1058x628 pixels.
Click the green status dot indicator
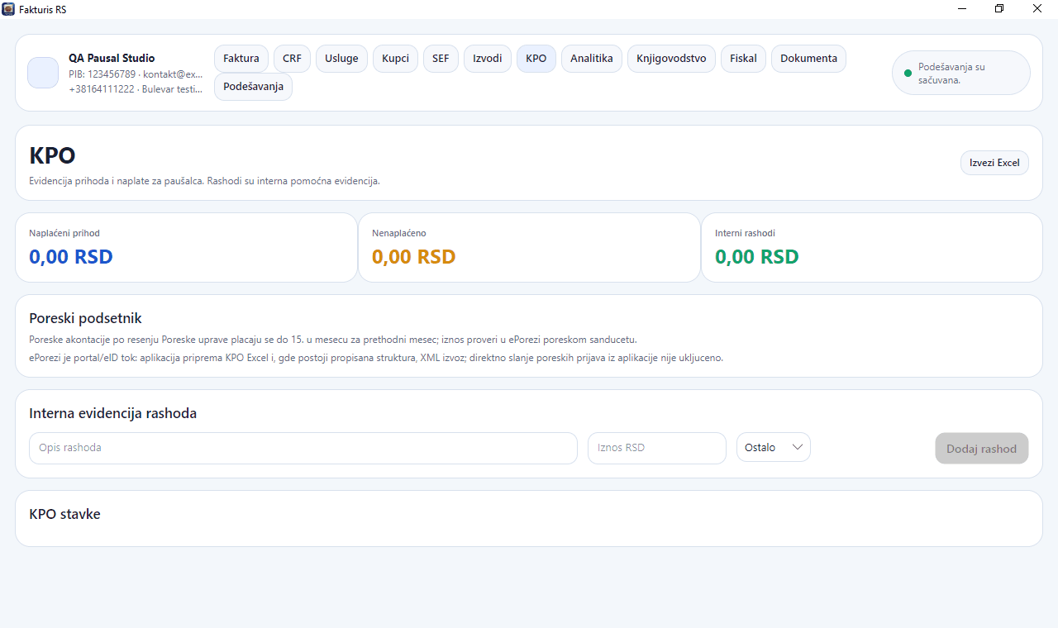[908, 74]
